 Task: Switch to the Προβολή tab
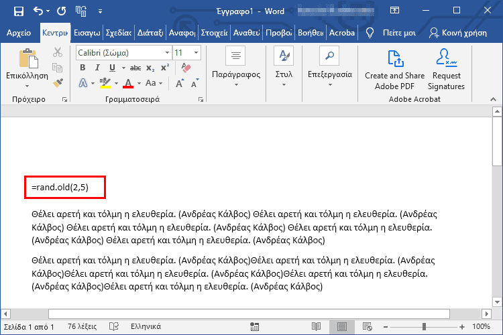(x=278, y=33)
